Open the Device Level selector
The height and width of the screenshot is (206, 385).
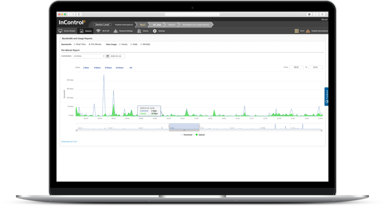tap(102, 24)
